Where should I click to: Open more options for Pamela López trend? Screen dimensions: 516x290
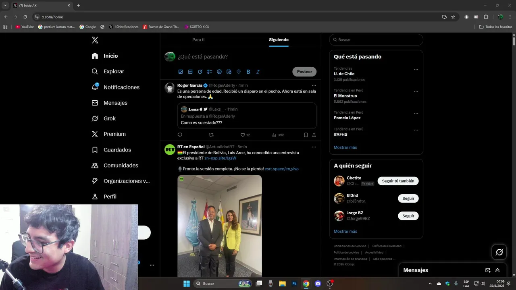pyautogui.click(x=416, y=114)
